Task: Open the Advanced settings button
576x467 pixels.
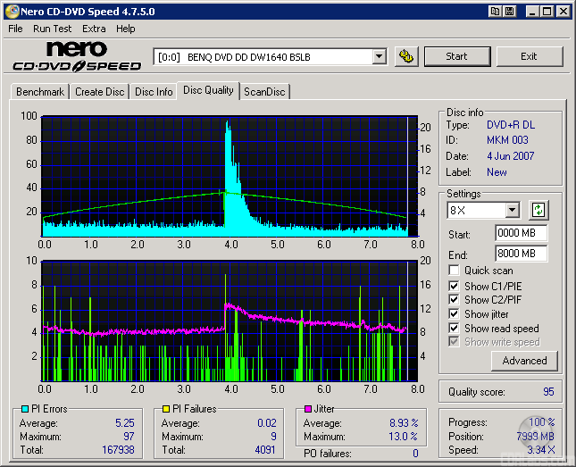Action: click(524, 361)
